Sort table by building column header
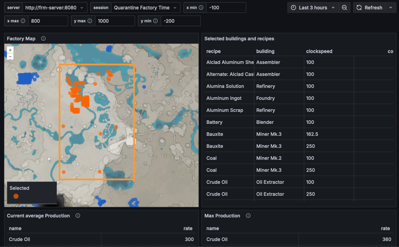This screenshot has height=247, width=399. click(265, 51)
